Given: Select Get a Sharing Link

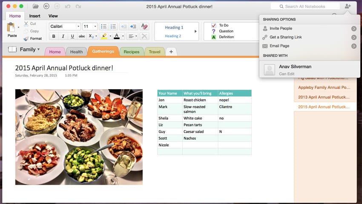Looking at the screenshot, I should point(285,37).
